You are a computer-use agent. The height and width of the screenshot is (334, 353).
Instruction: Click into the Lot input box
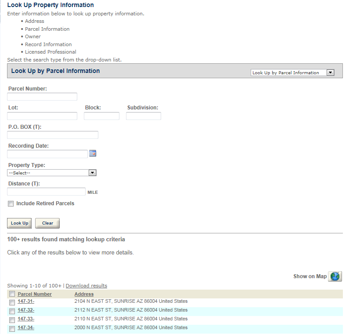(42, 116)
